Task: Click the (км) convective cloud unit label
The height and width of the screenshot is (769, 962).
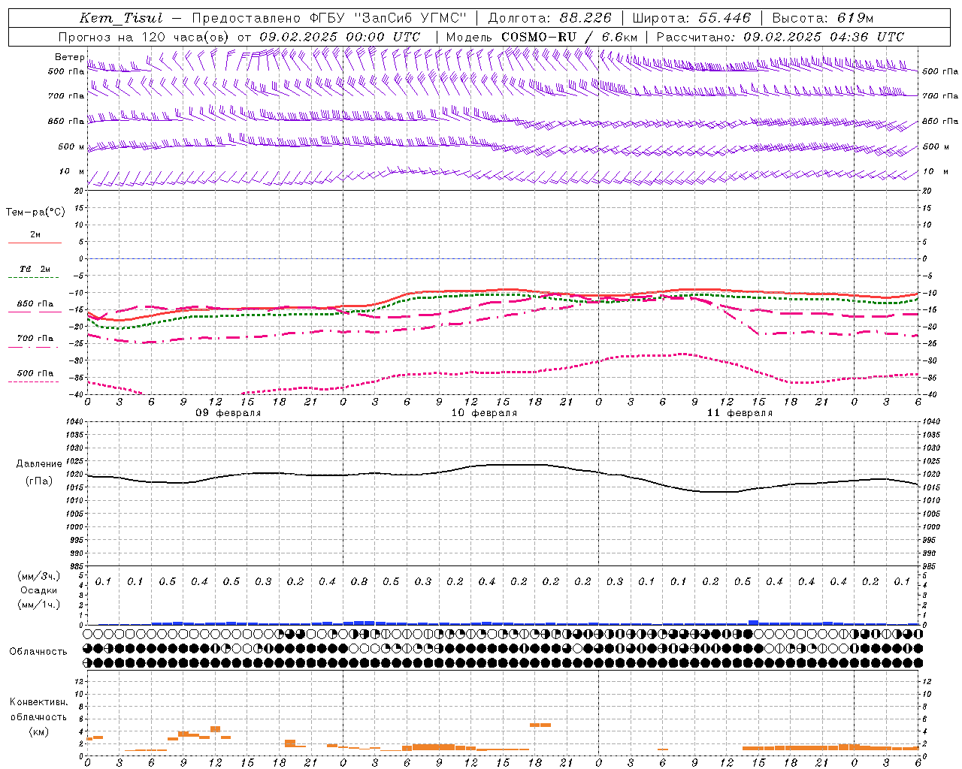Action: (x=38, y=731)
